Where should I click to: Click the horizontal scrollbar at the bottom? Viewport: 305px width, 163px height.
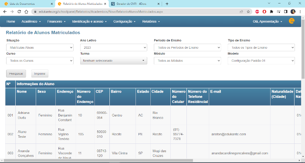click(98, 160)
